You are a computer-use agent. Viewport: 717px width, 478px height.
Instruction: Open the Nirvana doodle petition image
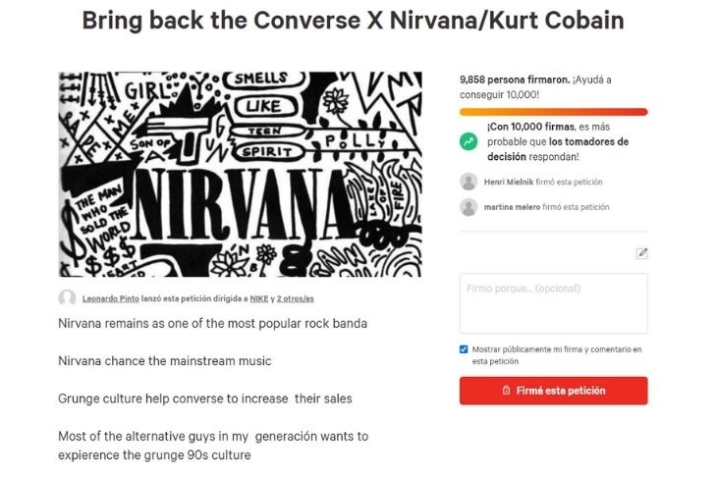tap(240, 174)
